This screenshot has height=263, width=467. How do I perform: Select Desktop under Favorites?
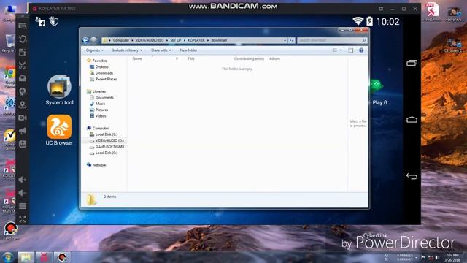99,66
